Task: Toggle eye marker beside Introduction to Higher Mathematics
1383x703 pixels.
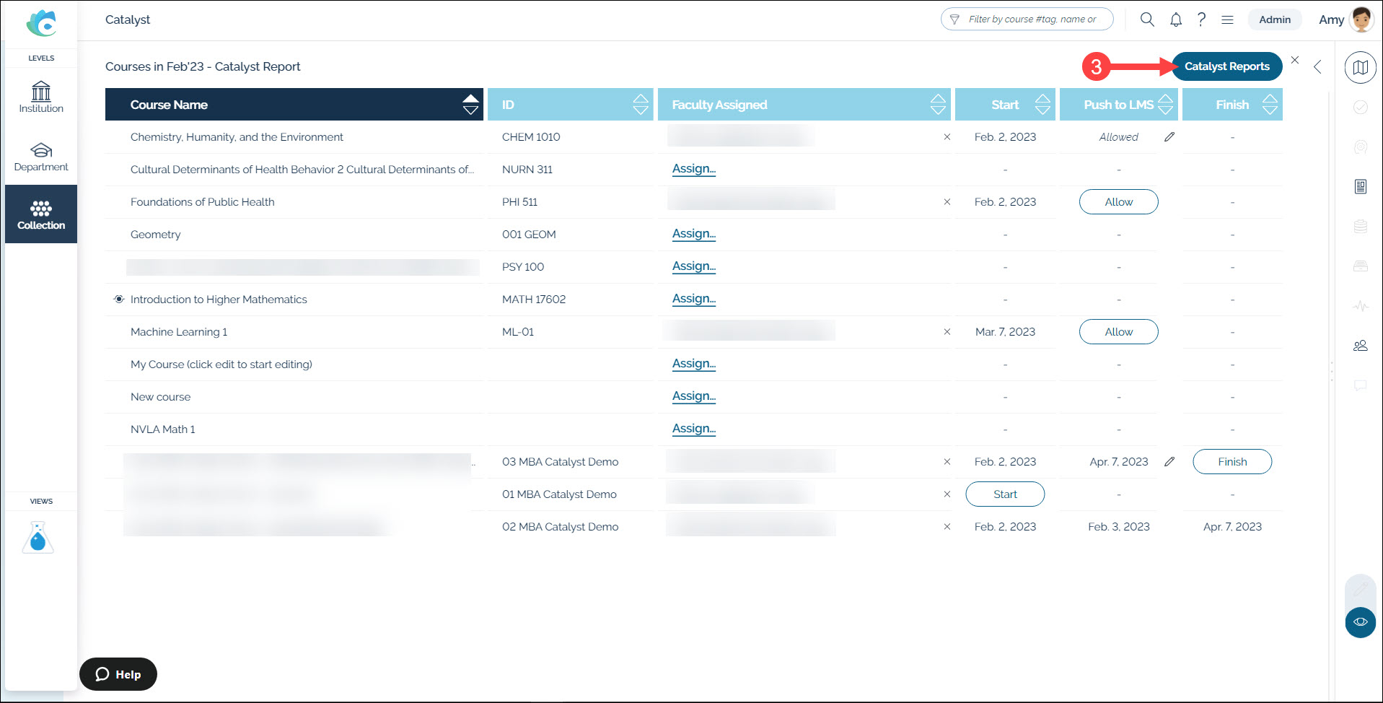Action: 119,300
